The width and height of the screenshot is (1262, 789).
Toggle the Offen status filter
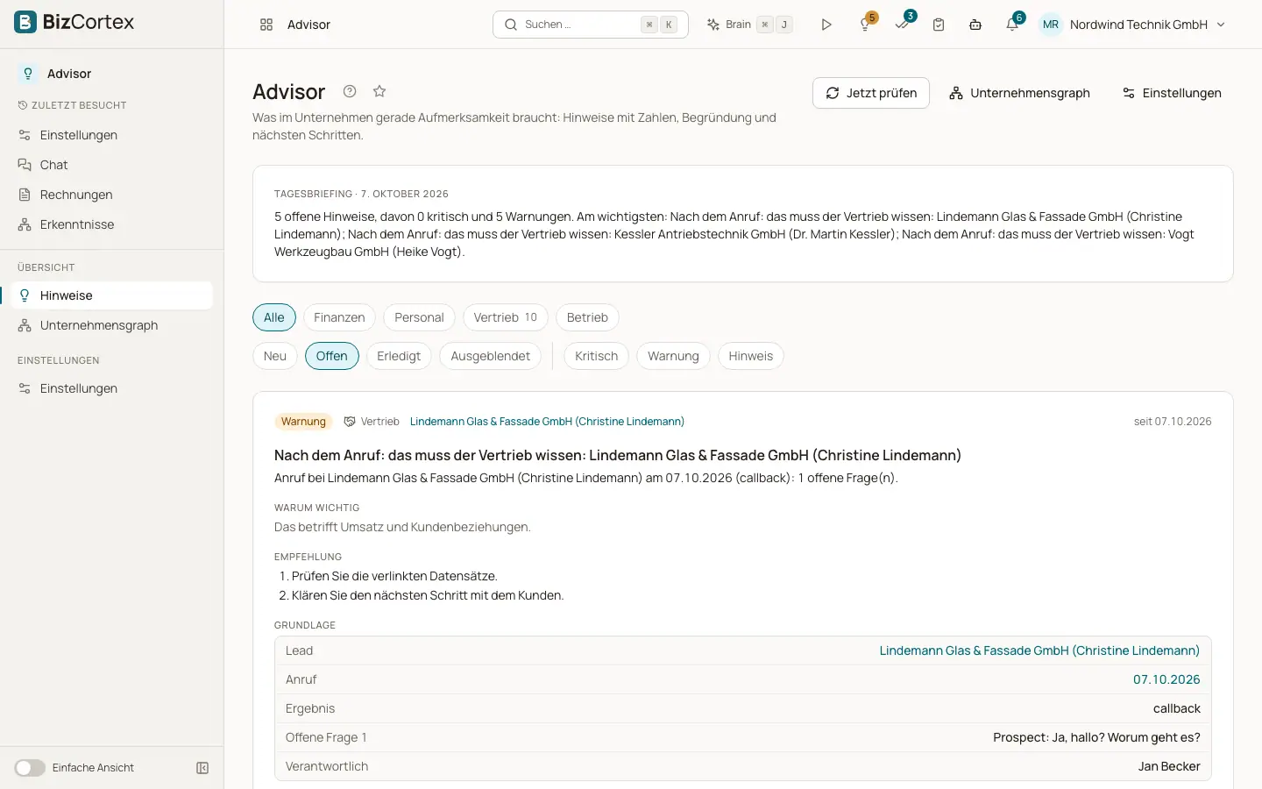(x=332, y=356)
